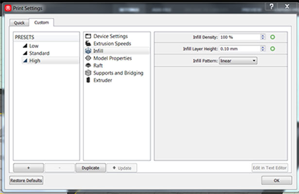Click the Low preset quality icon
Screen dimensions: 299x194
(x=25, y=46)
